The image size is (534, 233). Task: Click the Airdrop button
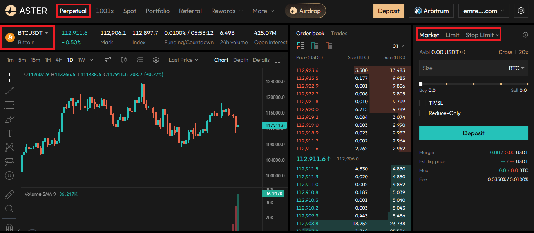tap(305, 11)
